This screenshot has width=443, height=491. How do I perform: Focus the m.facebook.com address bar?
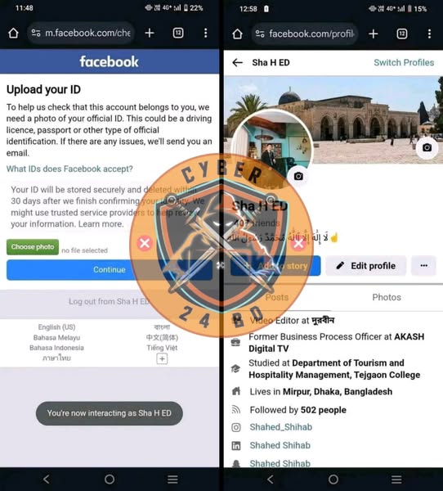[x=82, y=33]
